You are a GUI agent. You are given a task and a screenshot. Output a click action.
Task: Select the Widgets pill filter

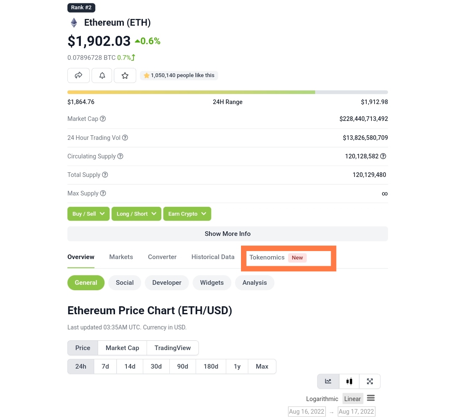point(212,283)
